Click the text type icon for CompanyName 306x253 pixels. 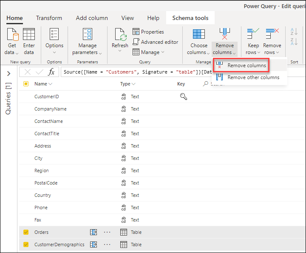(x=124, y=109)
